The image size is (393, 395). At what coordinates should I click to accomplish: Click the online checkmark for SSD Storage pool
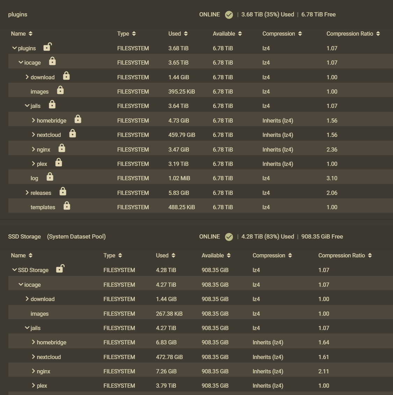pyautogui.click(x=229, y=237)
